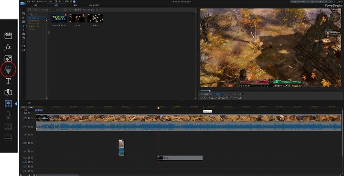
Task: Click the preview seek slider handle
Action: pos(210,91)
